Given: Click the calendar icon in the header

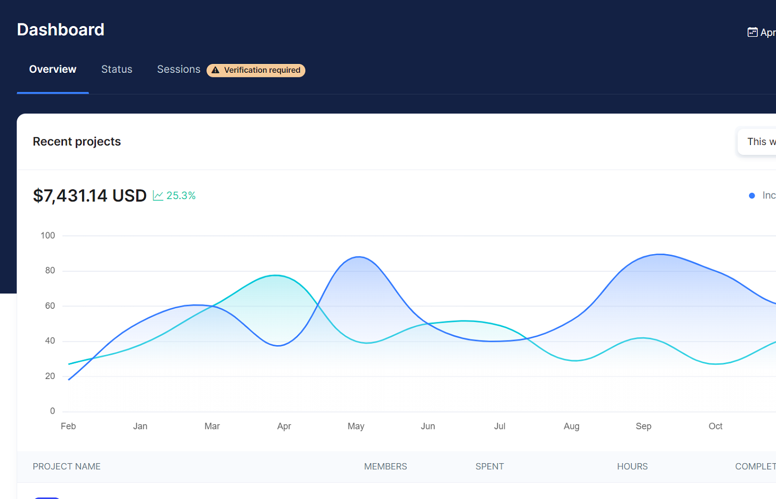Looking at the screenshot, I should [752, 32].
